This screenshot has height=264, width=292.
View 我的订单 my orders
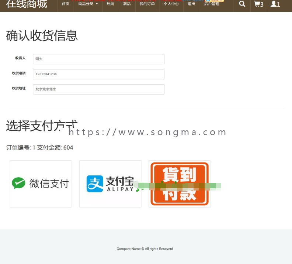click(147, 4)
